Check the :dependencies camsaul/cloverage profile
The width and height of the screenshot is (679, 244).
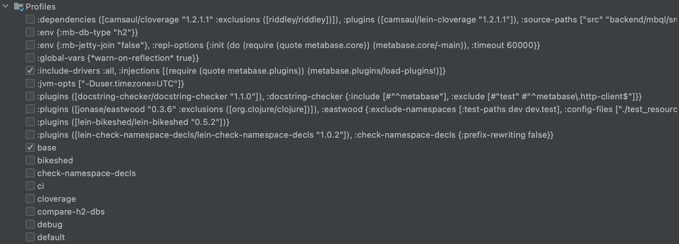point(30,19)
